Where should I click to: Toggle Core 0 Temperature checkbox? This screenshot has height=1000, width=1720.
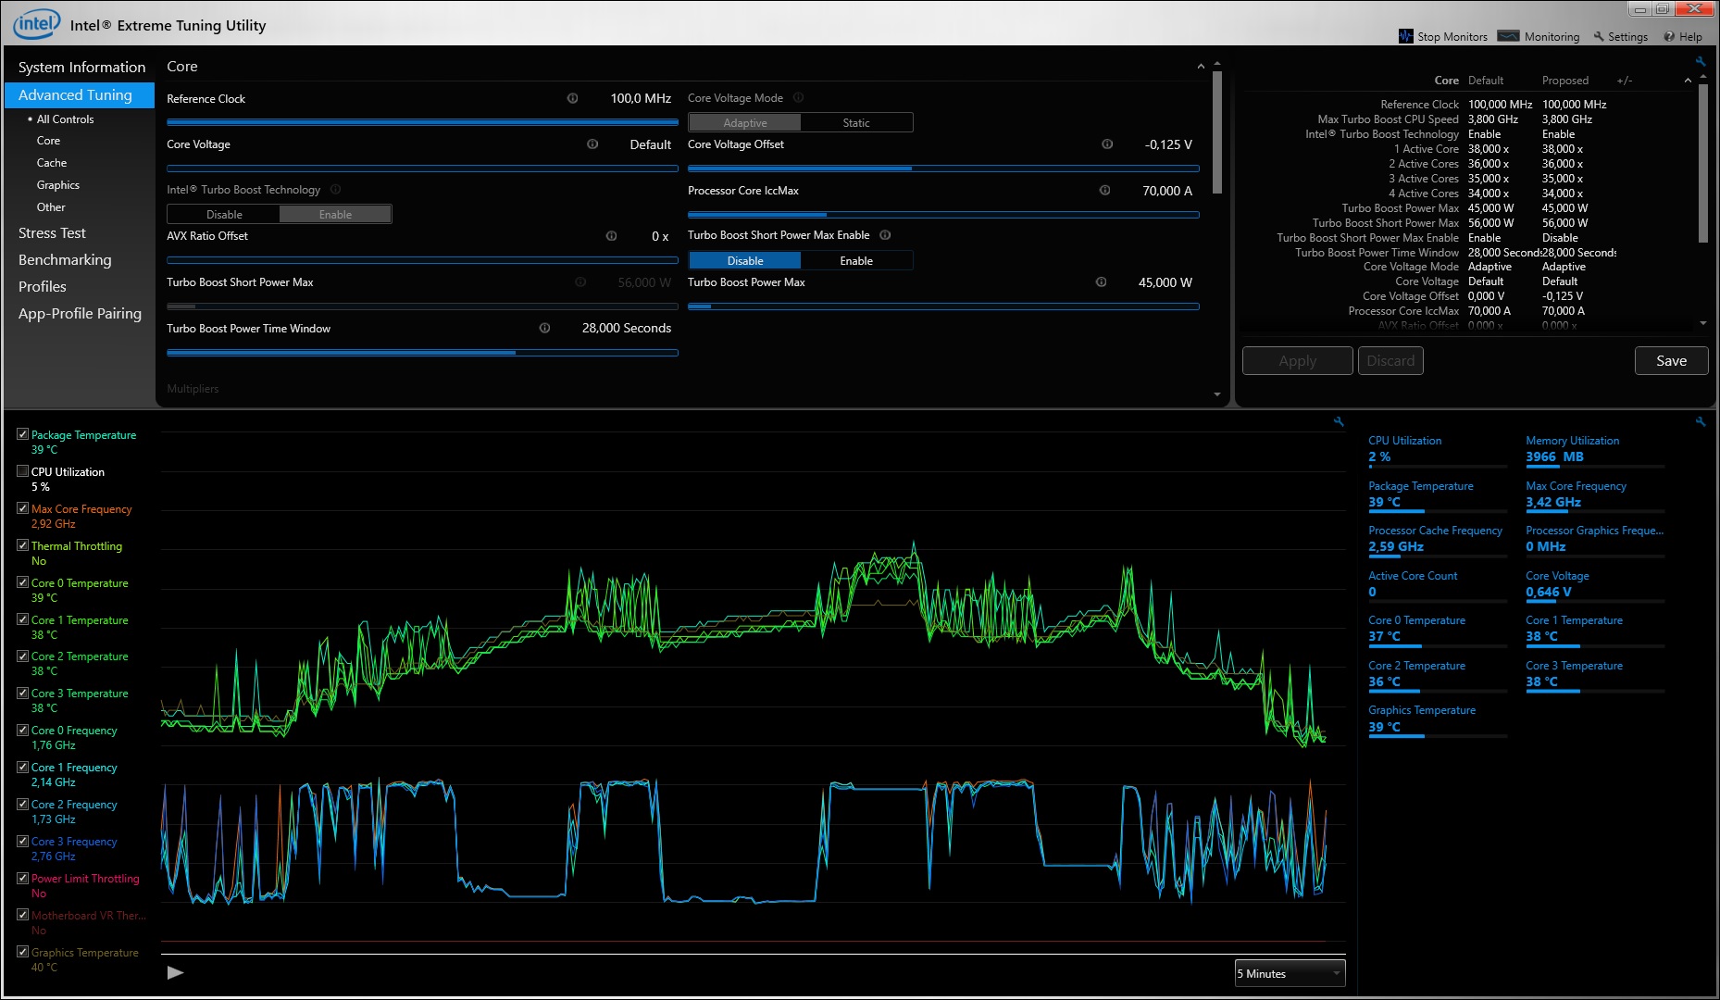click(23, 582)
